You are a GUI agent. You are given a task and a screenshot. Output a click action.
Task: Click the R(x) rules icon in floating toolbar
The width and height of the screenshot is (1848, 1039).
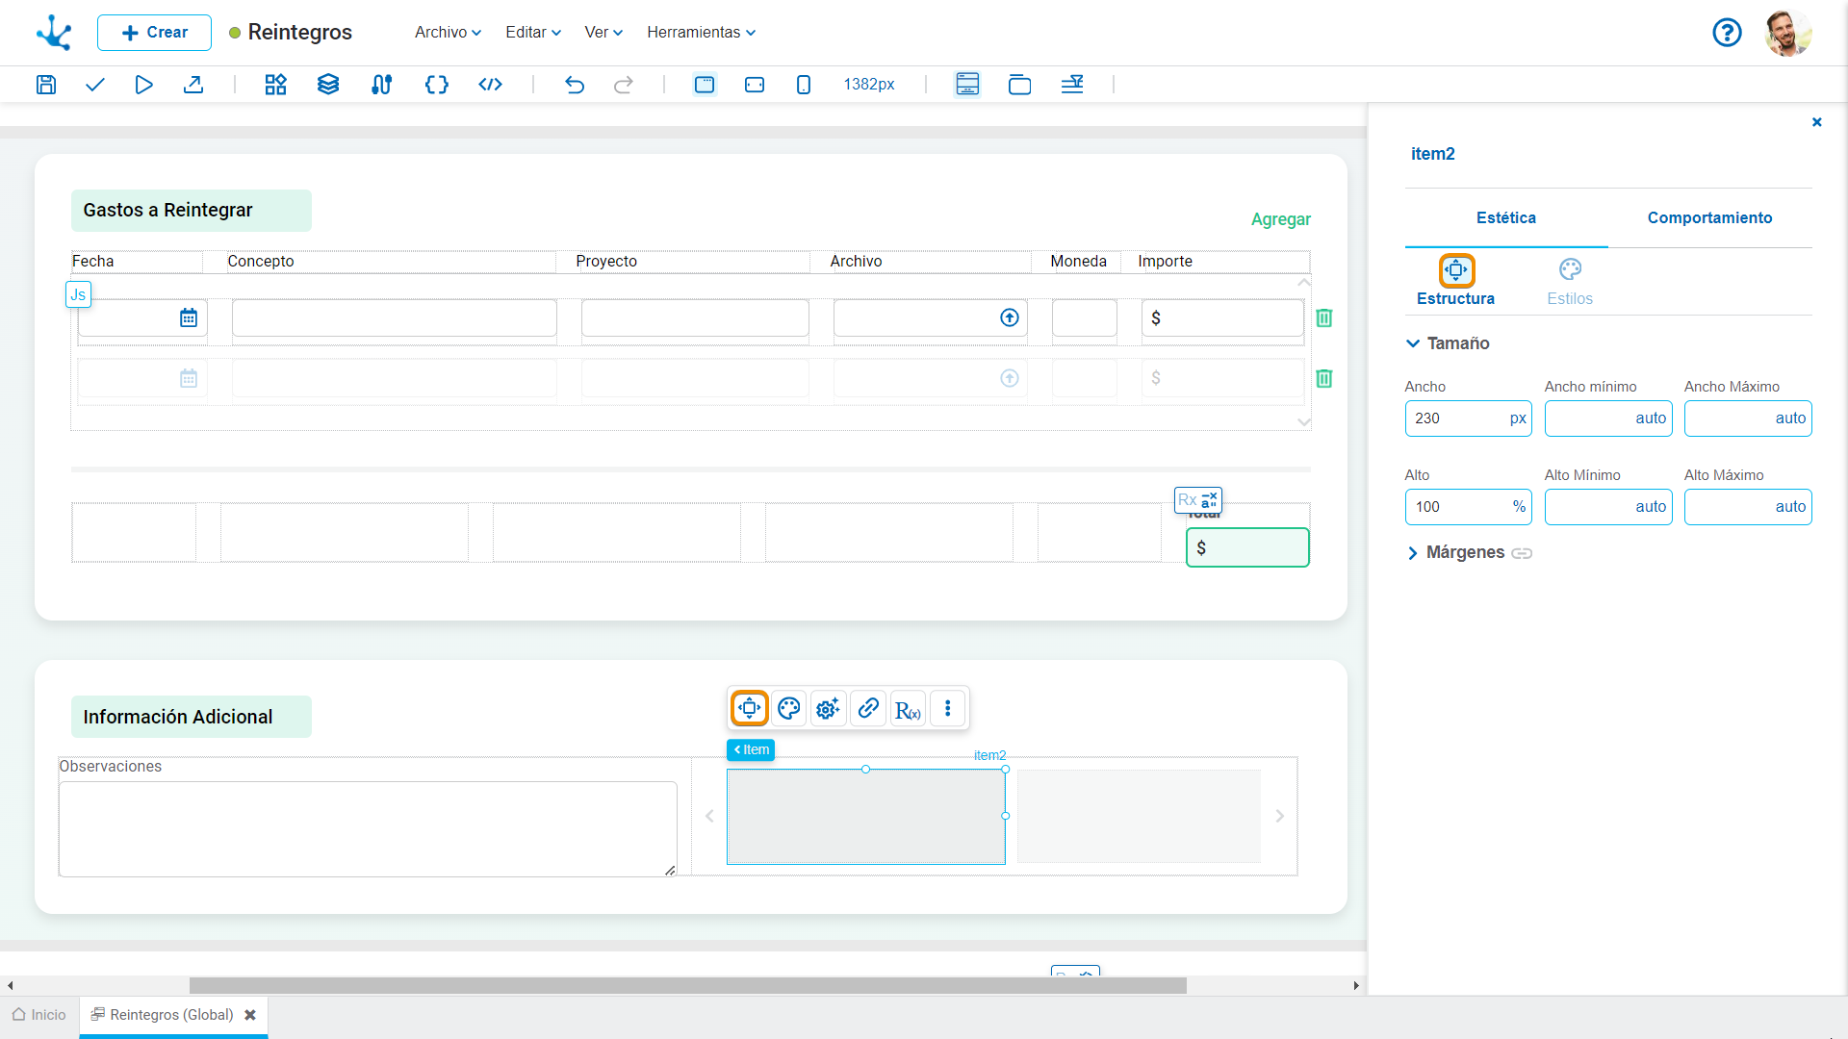pos(908,709)
